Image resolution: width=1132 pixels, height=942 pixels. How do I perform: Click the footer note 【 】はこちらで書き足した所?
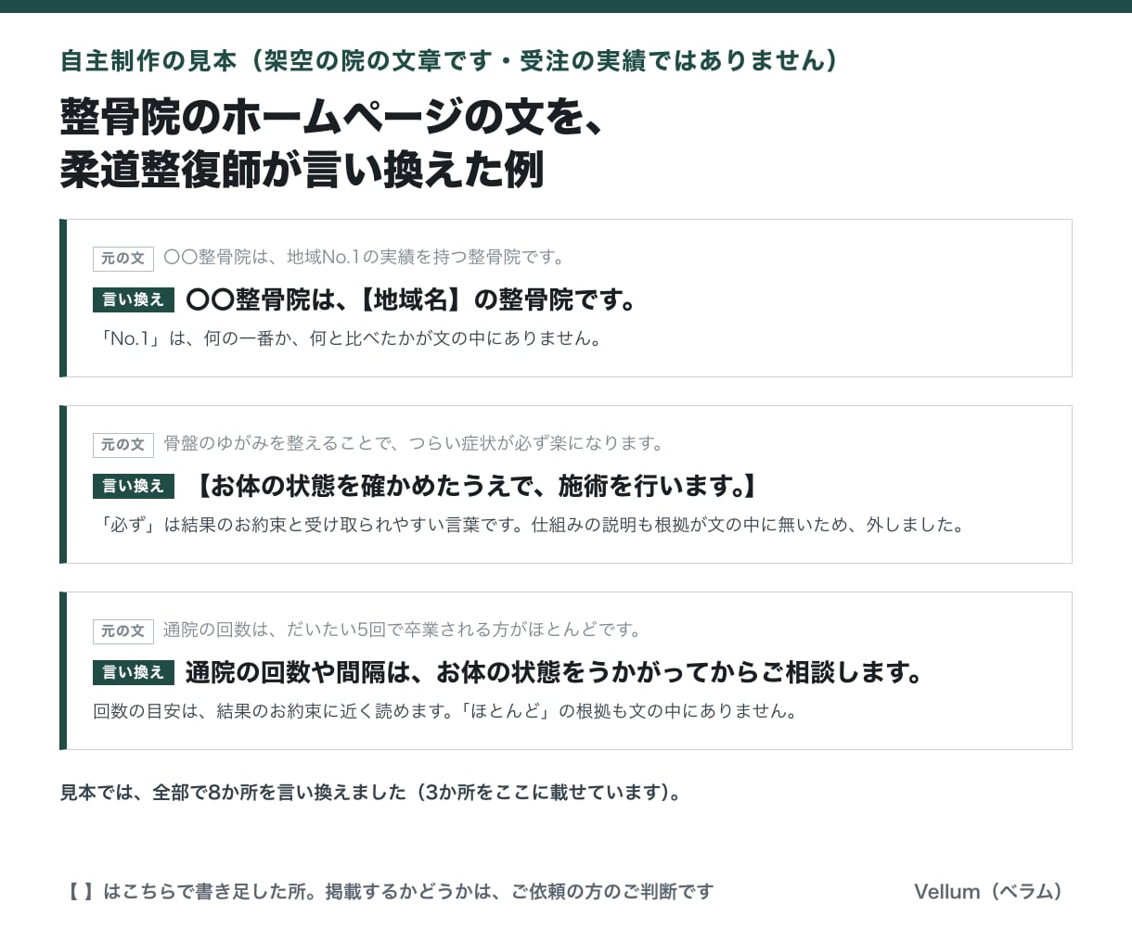point(388,892)
